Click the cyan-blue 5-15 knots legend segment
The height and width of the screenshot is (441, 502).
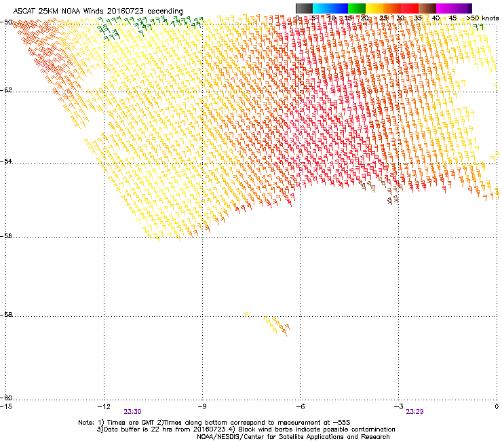[330, 8]
